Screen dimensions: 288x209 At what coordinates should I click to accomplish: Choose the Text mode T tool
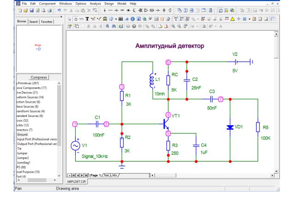(x=87, y=19)
